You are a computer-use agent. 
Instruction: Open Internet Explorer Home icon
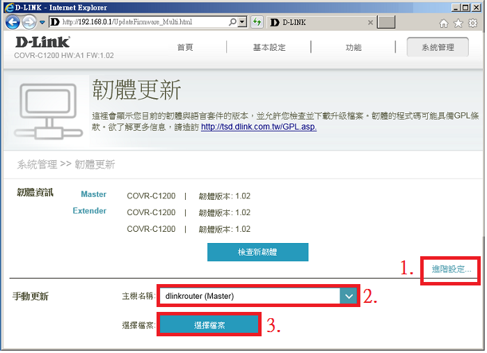(444, 23)
